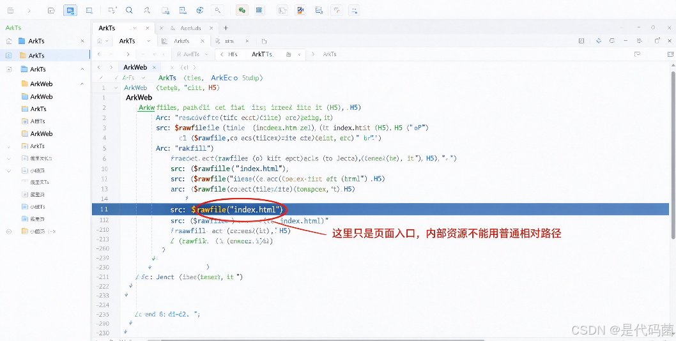The image size is (676, 341).
Task: Click the key icon in top toolbar
Action: [x=218, y=10]
